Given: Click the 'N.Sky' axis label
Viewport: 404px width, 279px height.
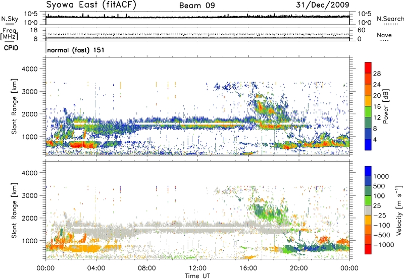Looking at the screenshot, I should coord(10,19).
